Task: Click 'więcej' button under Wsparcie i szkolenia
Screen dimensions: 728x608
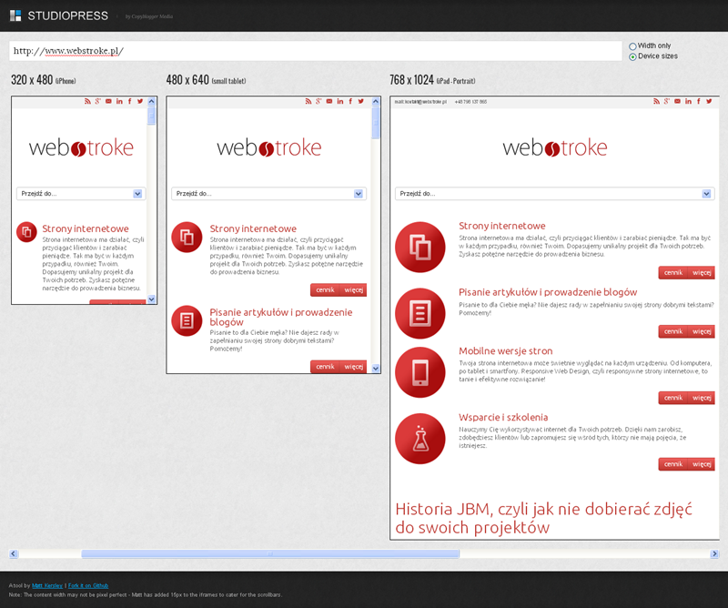Action: (702, 464)
